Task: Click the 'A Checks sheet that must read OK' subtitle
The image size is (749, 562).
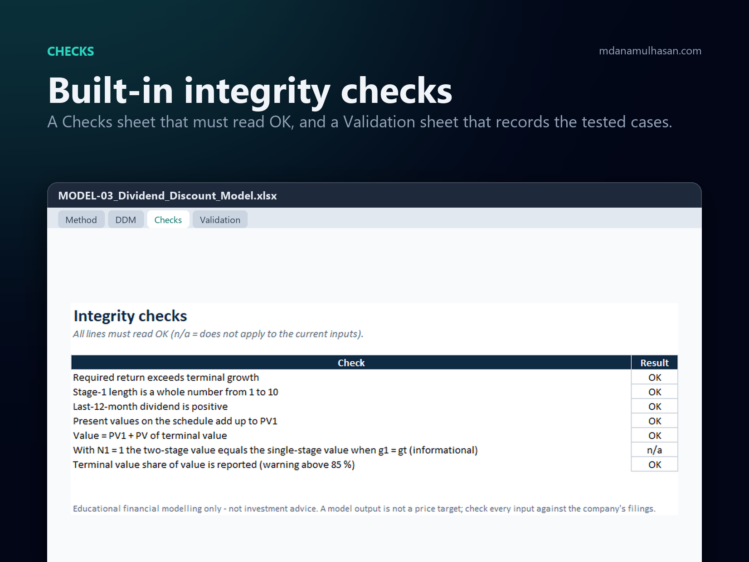Action: (x=360, y=122)
